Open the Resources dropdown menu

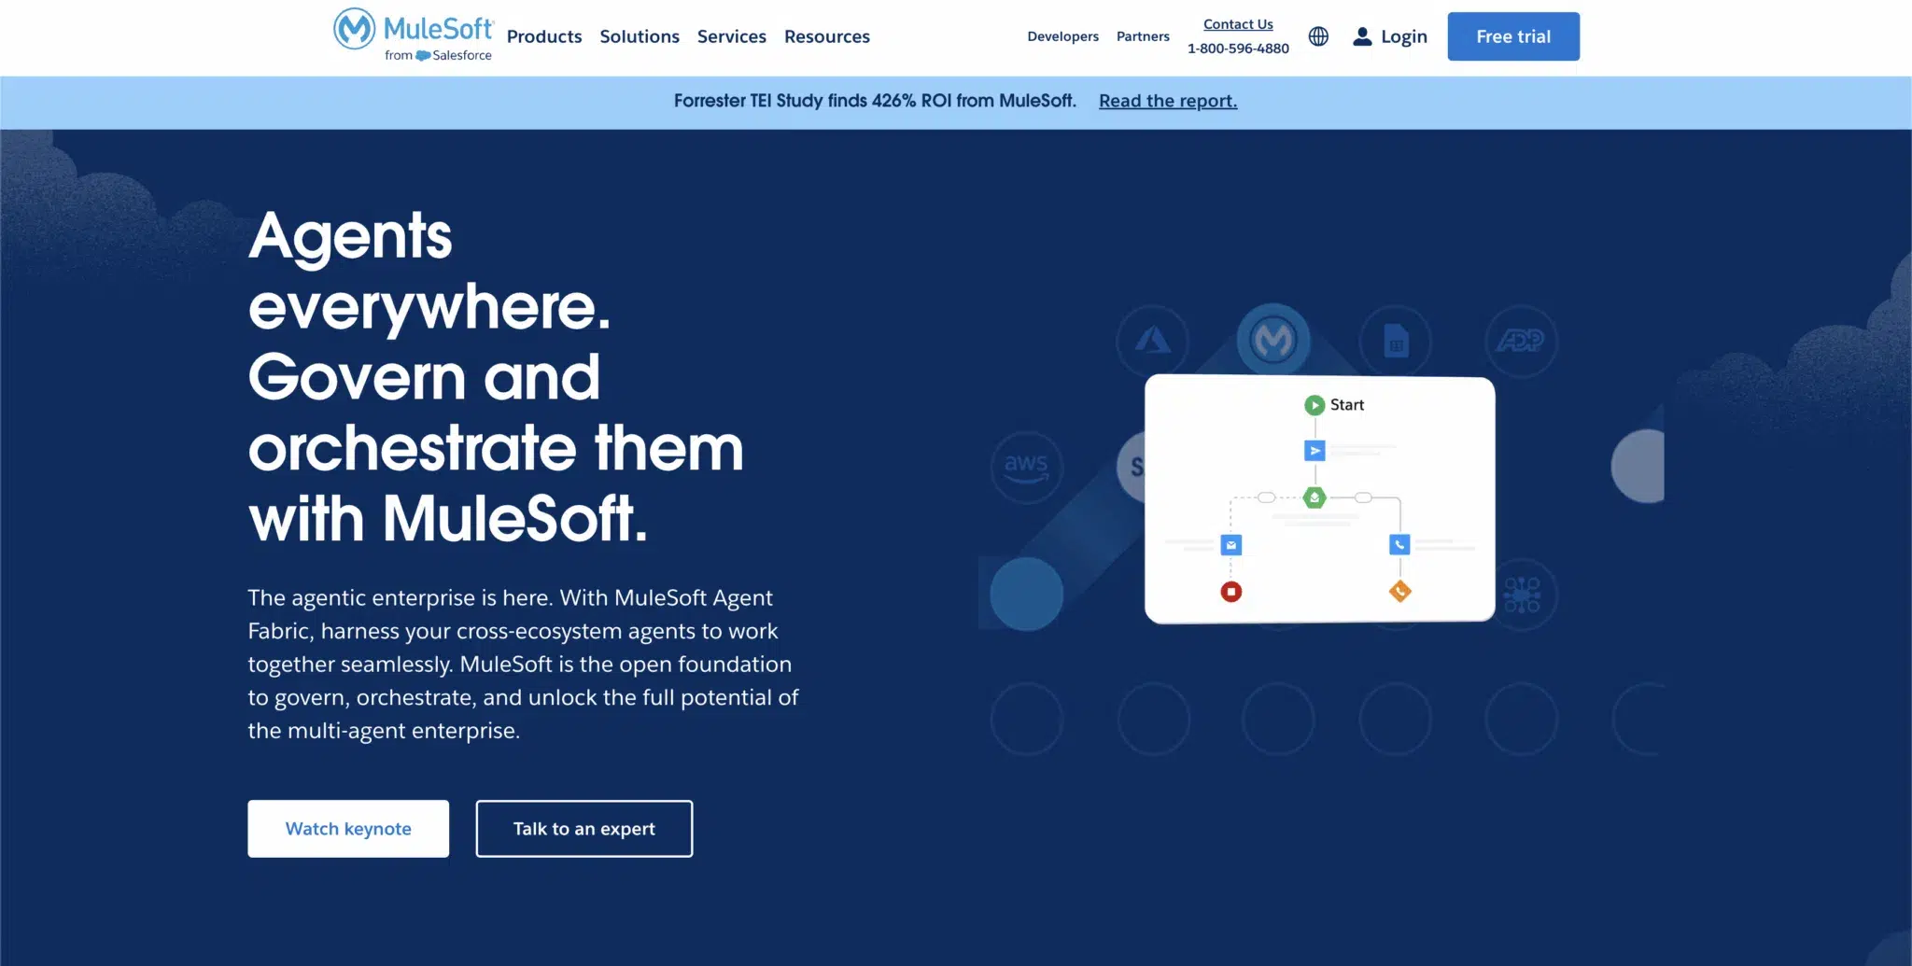[x=826, y=36]
